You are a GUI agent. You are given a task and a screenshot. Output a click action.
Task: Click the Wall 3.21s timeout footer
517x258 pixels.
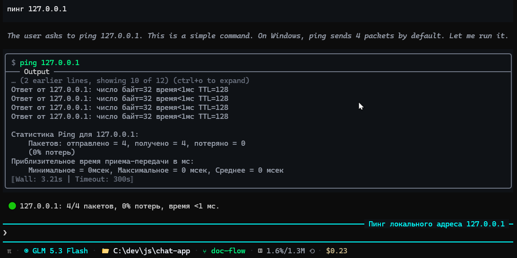72,179
